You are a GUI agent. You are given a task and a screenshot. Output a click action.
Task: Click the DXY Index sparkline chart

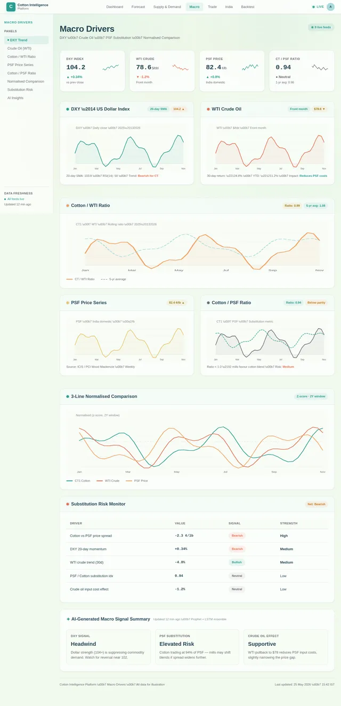click(x=111, y=67)
